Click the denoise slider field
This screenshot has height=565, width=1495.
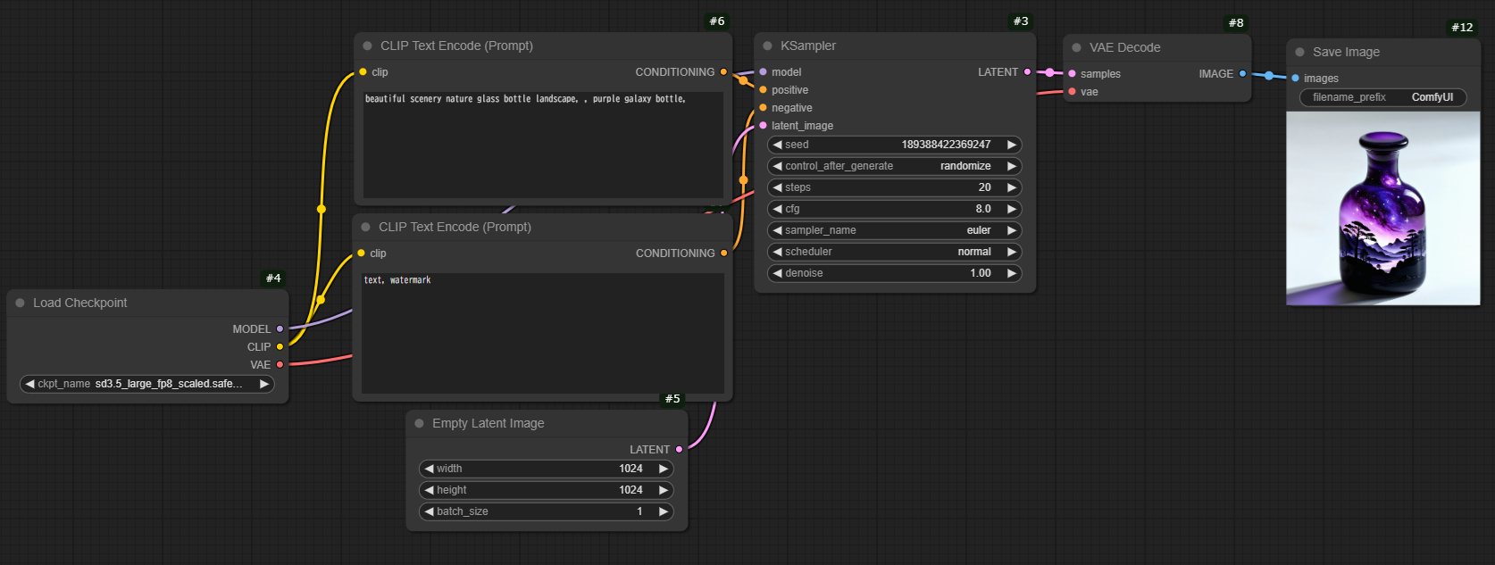(894, 273)
